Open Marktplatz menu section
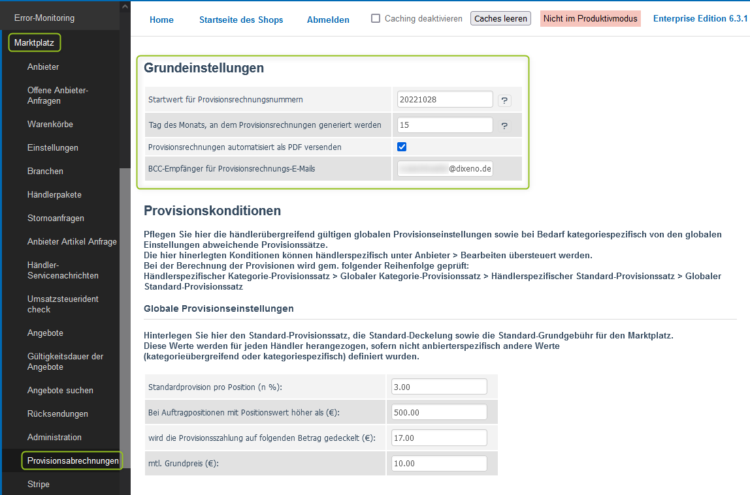This screenshot has height=495, width=750. click(35, 42)
